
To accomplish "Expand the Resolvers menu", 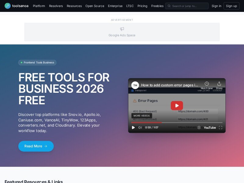I will [x=56, y=6].
